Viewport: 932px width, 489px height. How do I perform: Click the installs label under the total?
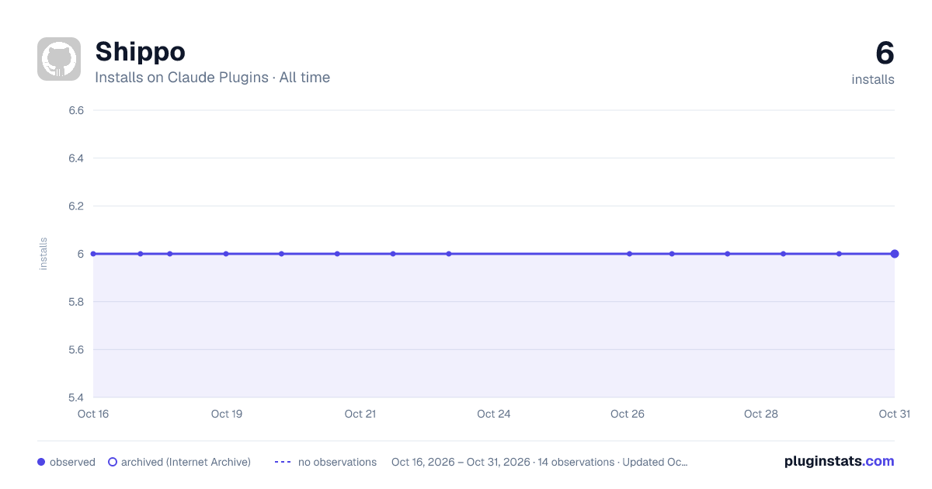coord(873,79)
